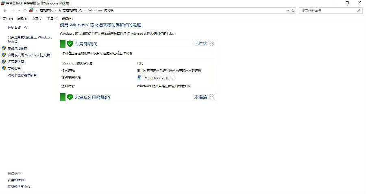Viewport: 366px width, 194px height.
Task: Click the firewall icon in the address bar
Action: (32, 10)
